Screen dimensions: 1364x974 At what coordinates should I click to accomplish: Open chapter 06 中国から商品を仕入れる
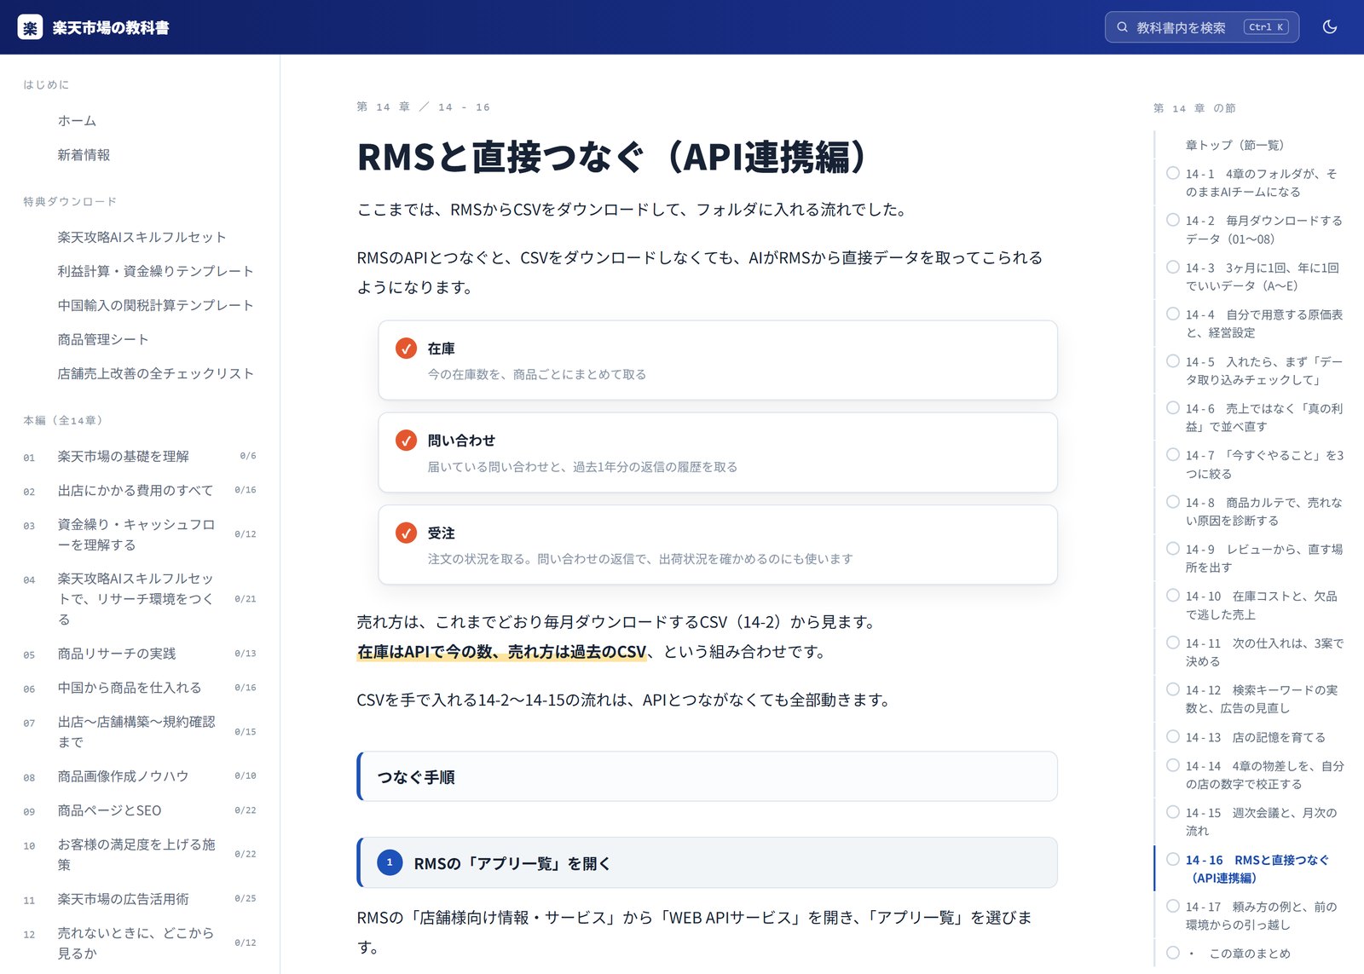(x=130, y=688)
